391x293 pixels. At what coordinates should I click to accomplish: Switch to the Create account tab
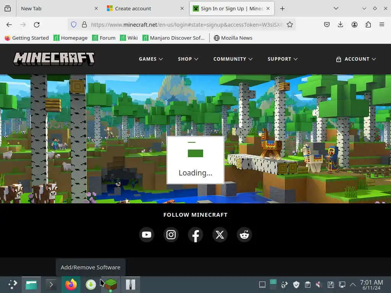pos(145,8)
